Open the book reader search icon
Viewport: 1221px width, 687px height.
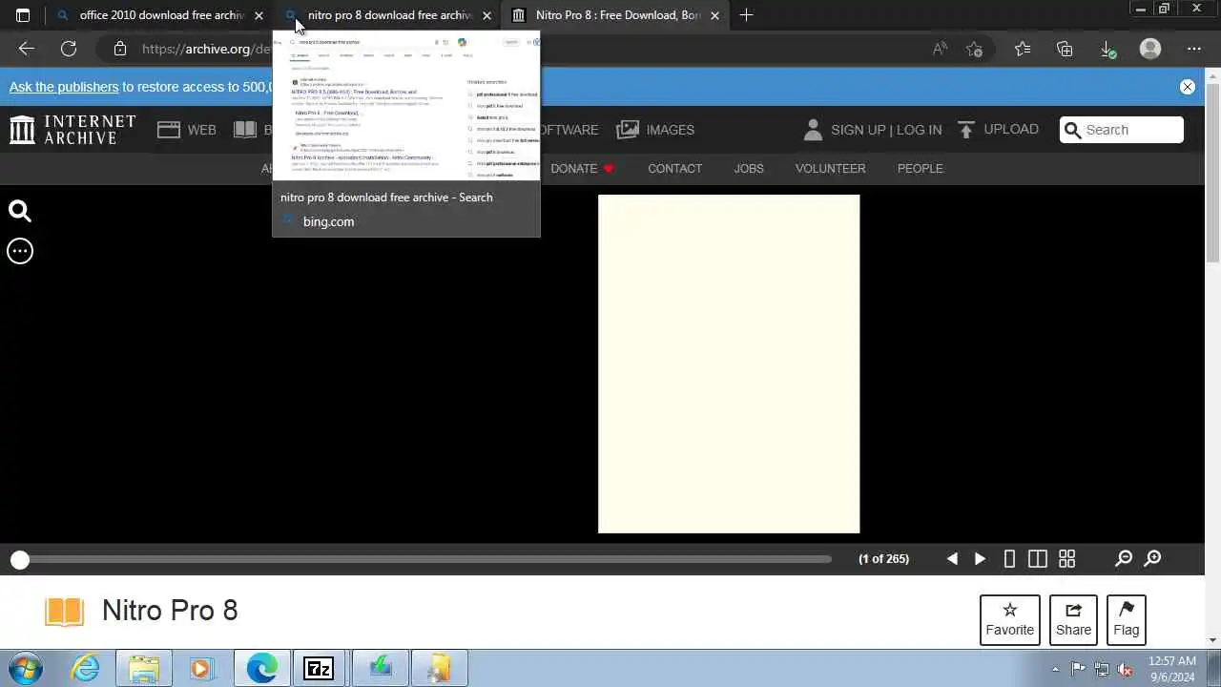pos(20,211)
